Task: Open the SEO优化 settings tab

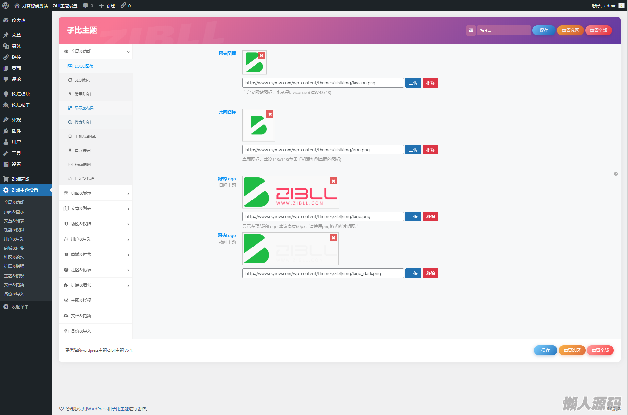Action: [82, 80]
